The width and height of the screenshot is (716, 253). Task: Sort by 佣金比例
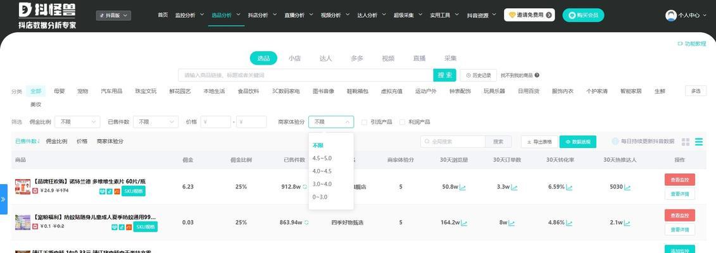[x=56, y=141]
